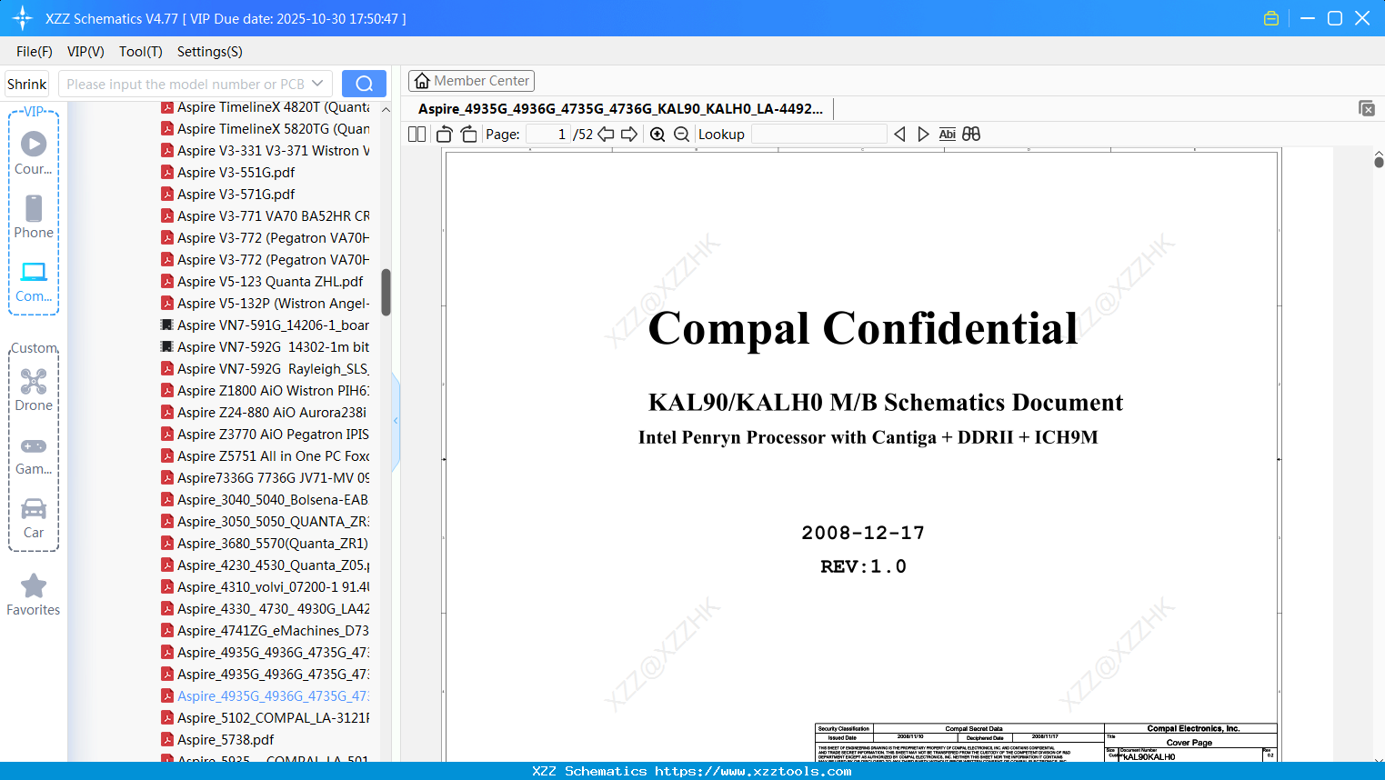The height and width of the screenshot is (780, 1385).
Task: Open Aspire Z24-880 AiO Aurora238i file
Action: (264, 413)
